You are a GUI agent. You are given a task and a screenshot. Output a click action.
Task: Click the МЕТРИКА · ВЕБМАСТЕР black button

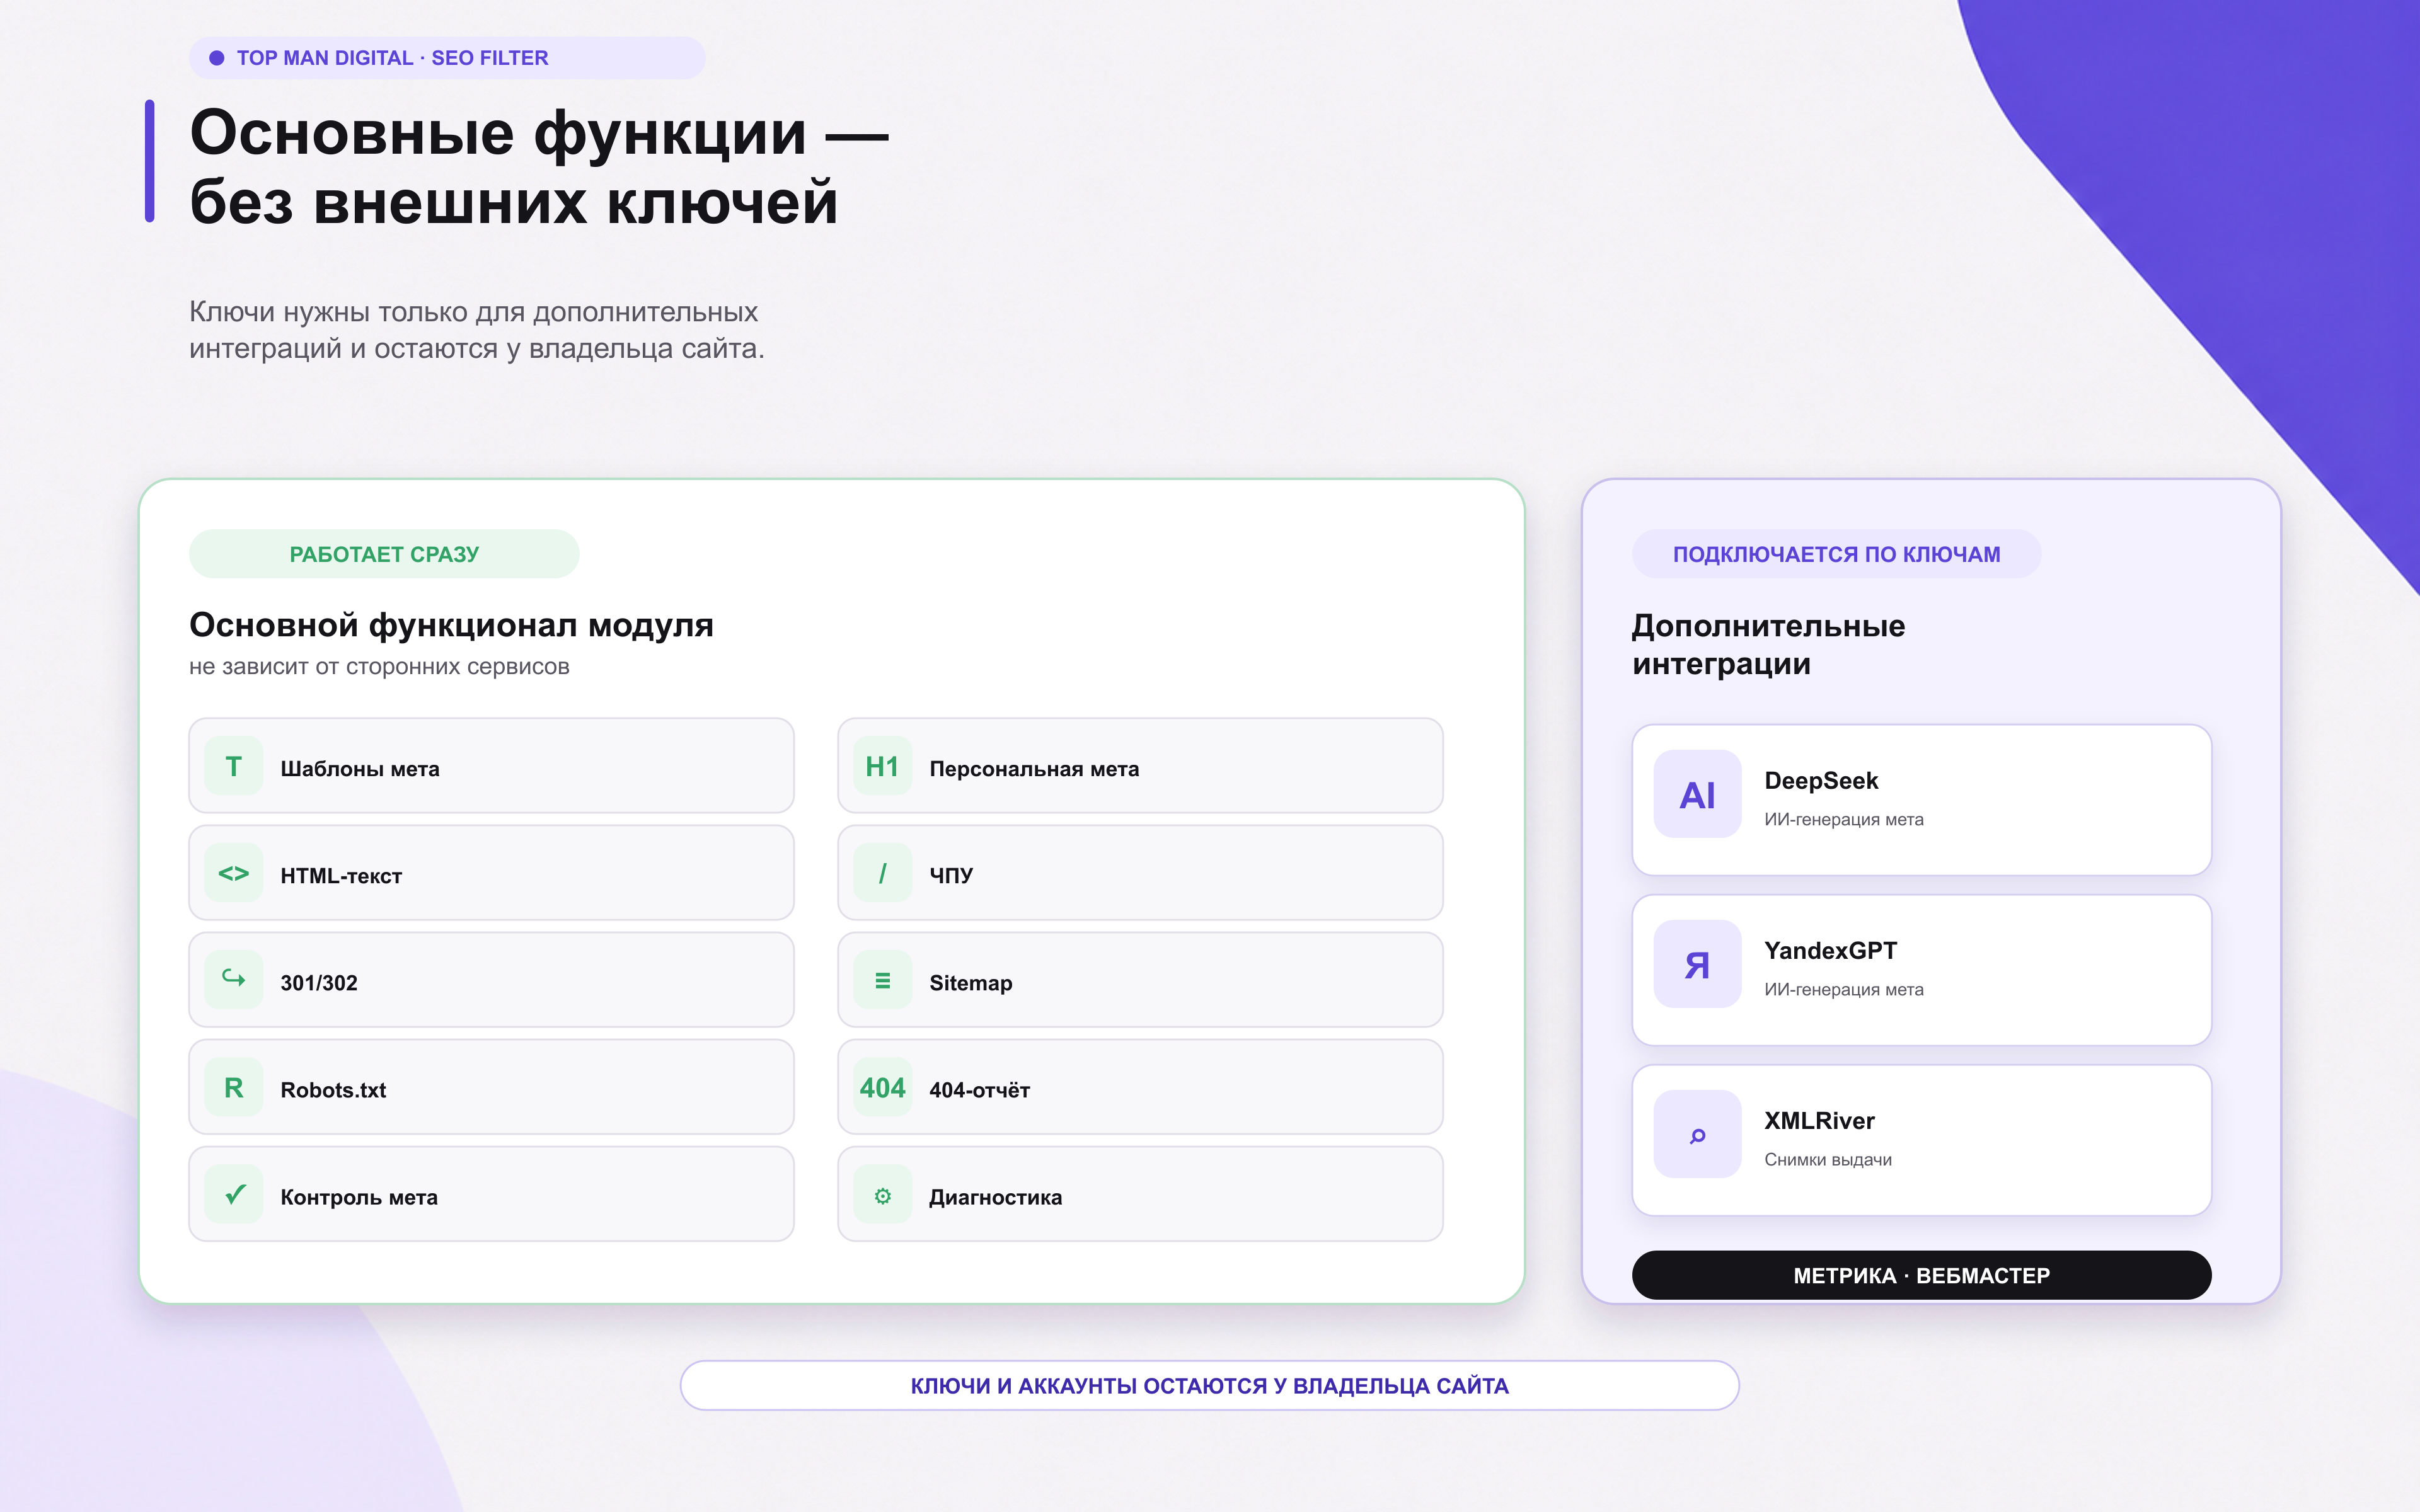point(1921,1275)
